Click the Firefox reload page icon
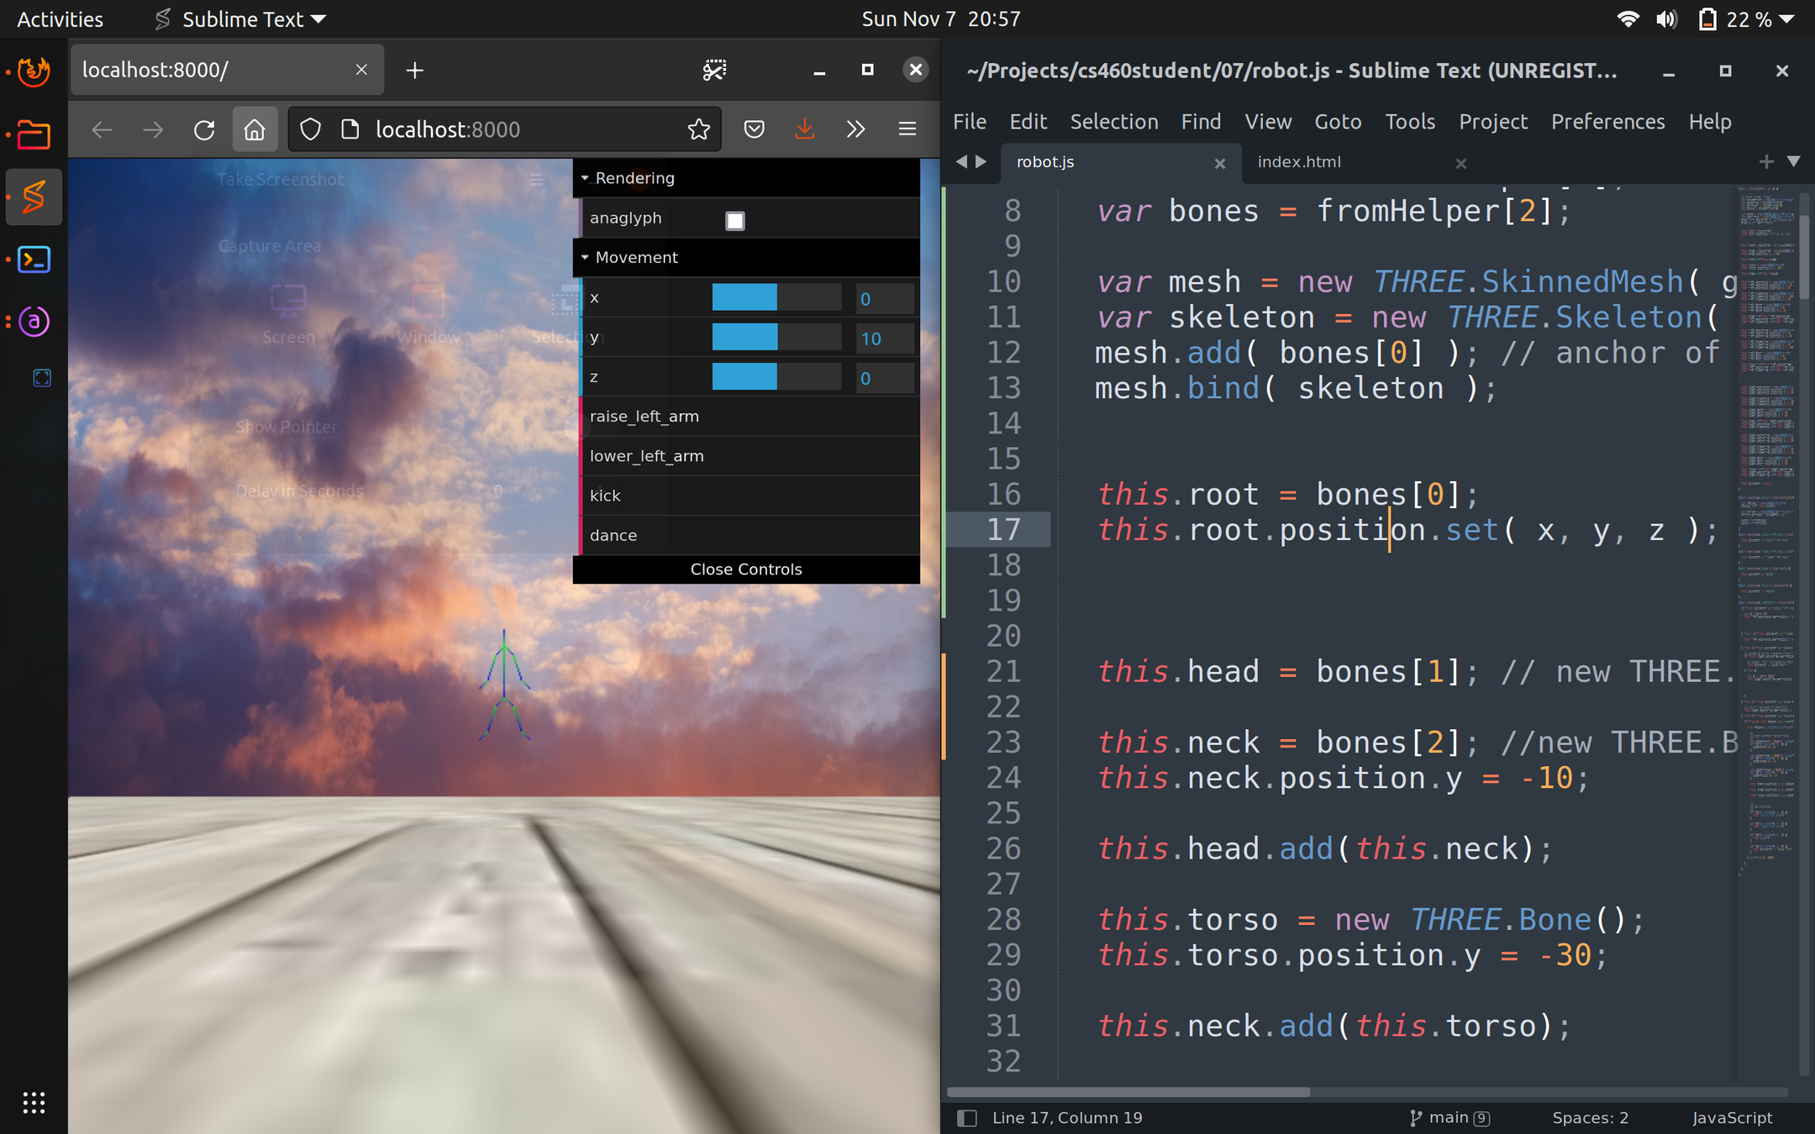This screenshot has width=1815, height=1134. coord(204,129)
